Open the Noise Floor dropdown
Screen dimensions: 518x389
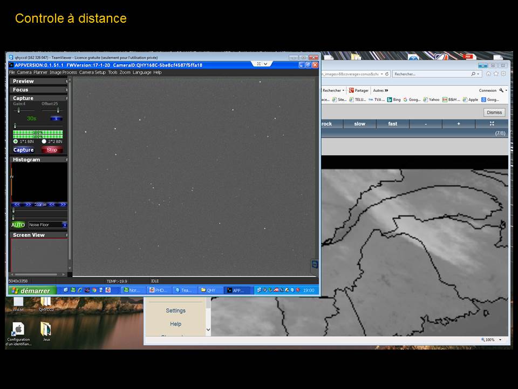64,225
